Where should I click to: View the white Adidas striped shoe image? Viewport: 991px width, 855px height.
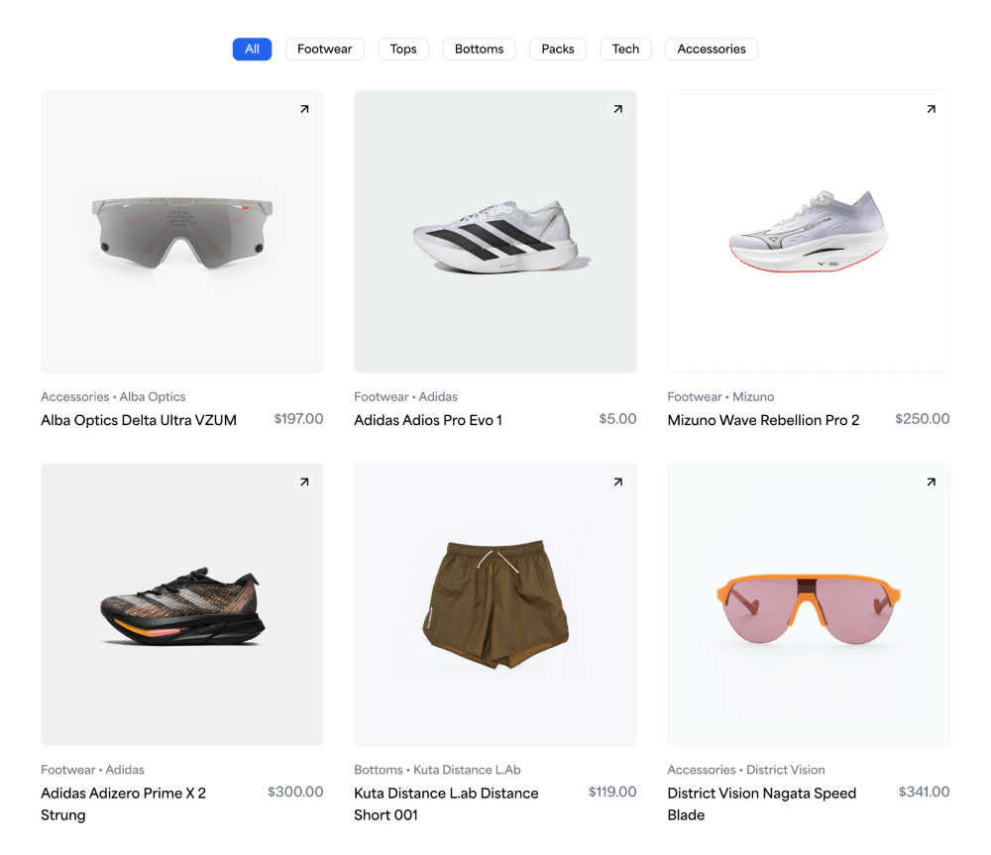point(495,231)
